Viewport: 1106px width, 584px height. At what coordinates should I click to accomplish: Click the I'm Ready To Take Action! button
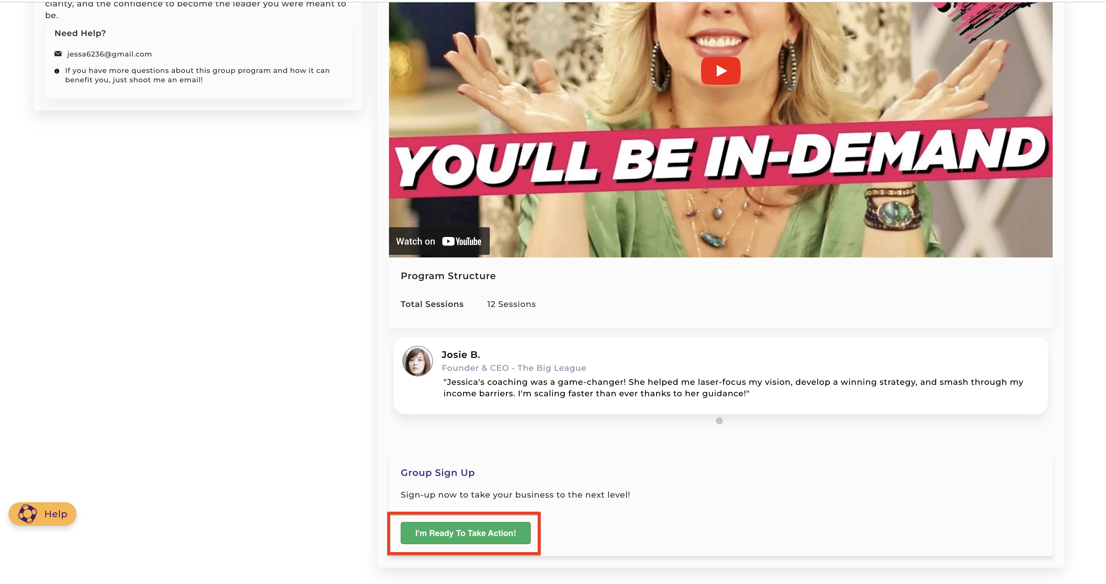tap(465, 533)
